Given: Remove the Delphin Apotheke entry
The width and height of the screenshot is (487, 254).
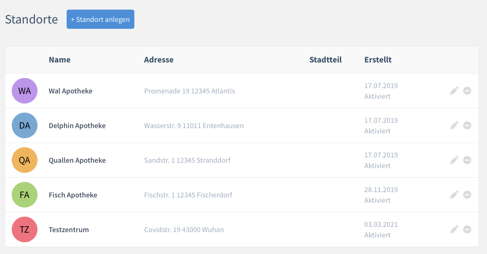Looking at the screenshot, I should (467, 126).
